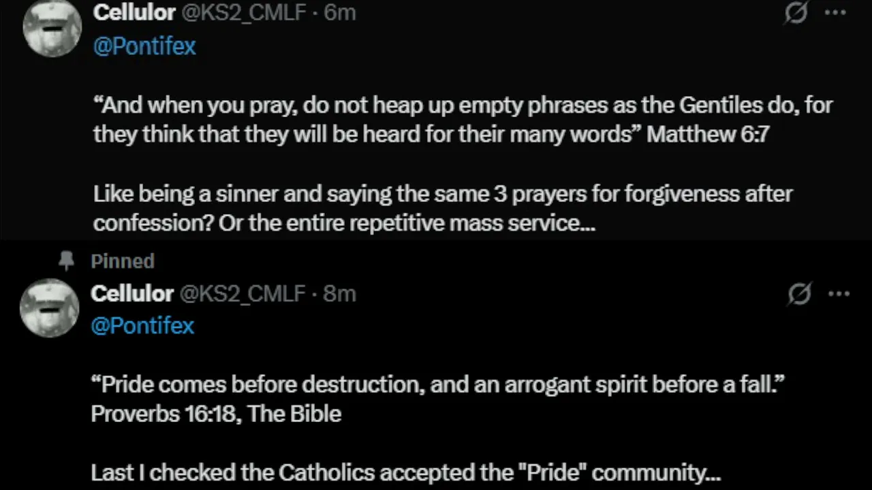
Task: Click the 8m timestamp
Action: click(339, 293)
